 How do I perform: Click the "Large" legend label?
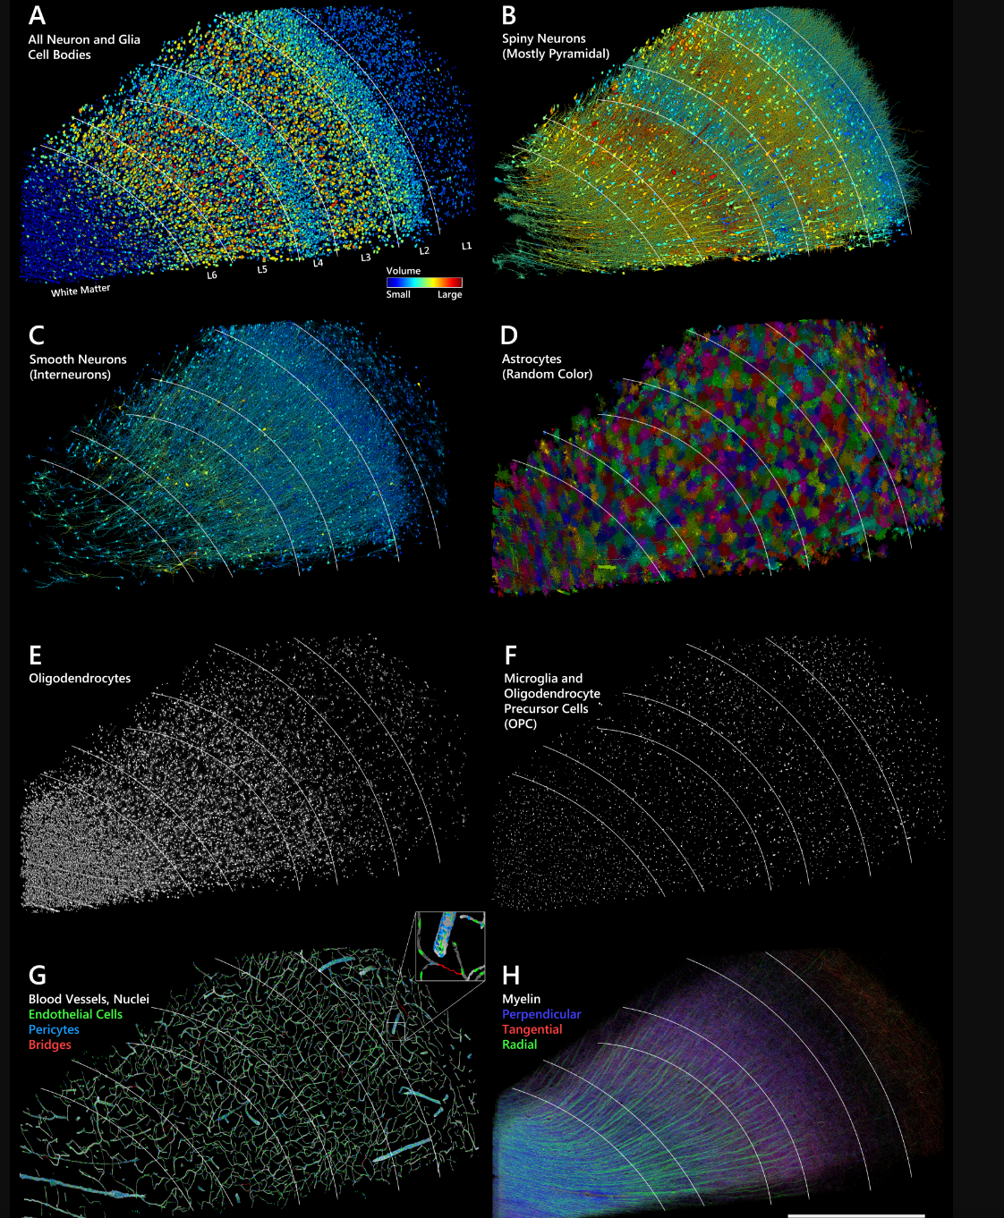click(450, 294)
